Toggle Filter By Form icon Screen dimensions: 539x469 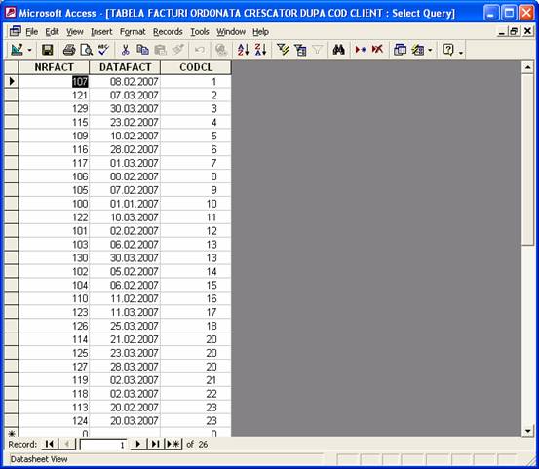(x=300, y=50)
